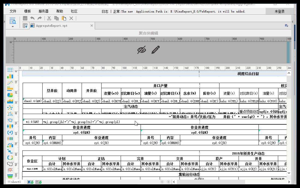Open the 社区 menu
The width and height of the screenshot is (300, 188).
[74, 11]
